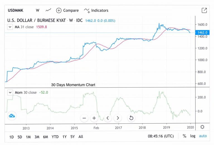The width and height of the screenshot is (214, 145).
Task: Select the 1Y time range
Action: 64,137
